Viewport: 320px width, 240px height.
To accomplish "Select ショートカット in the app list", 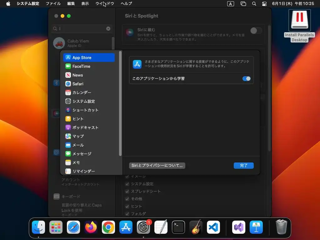I will point(89,110).
